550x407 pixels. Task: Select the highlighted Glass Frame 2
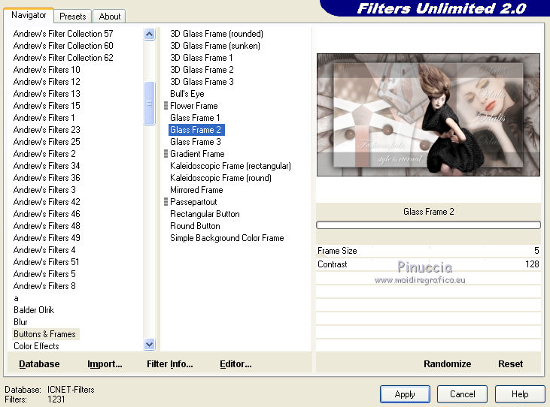(196, 130)
